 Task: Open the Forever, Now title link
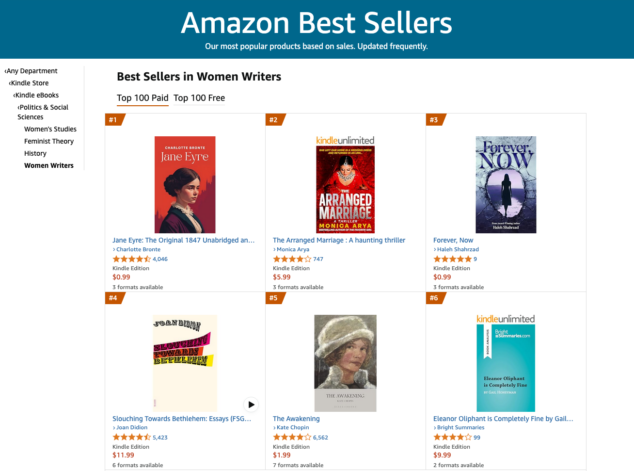click(453, 240)
